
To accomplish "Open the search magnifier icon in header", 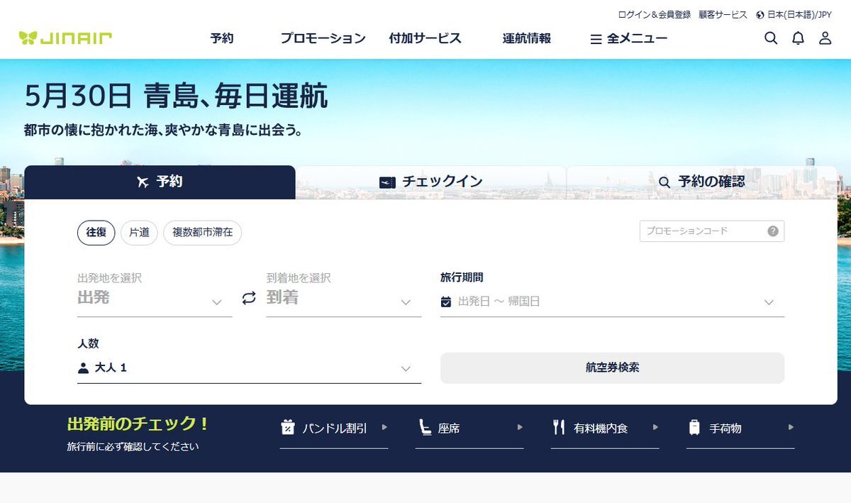I will coord(771,38).
